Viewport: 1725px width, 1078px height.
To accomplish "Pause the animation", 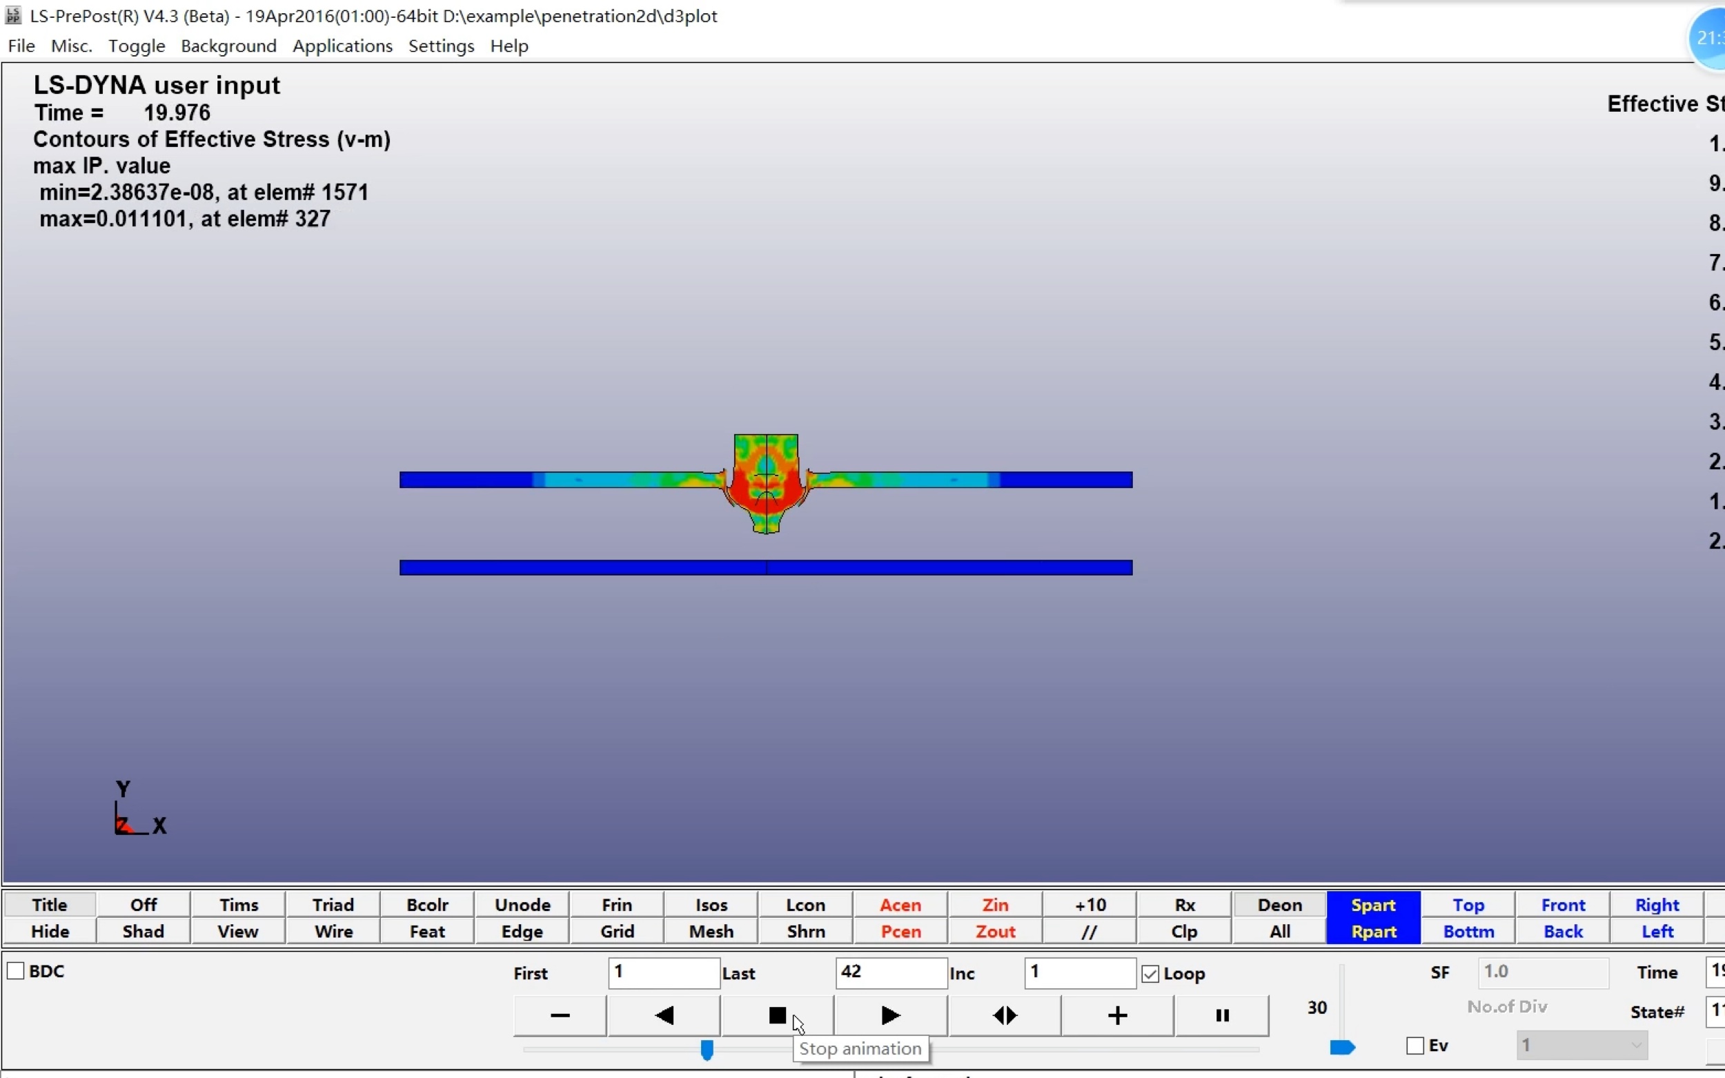I will click(x=1221, y=1015).
